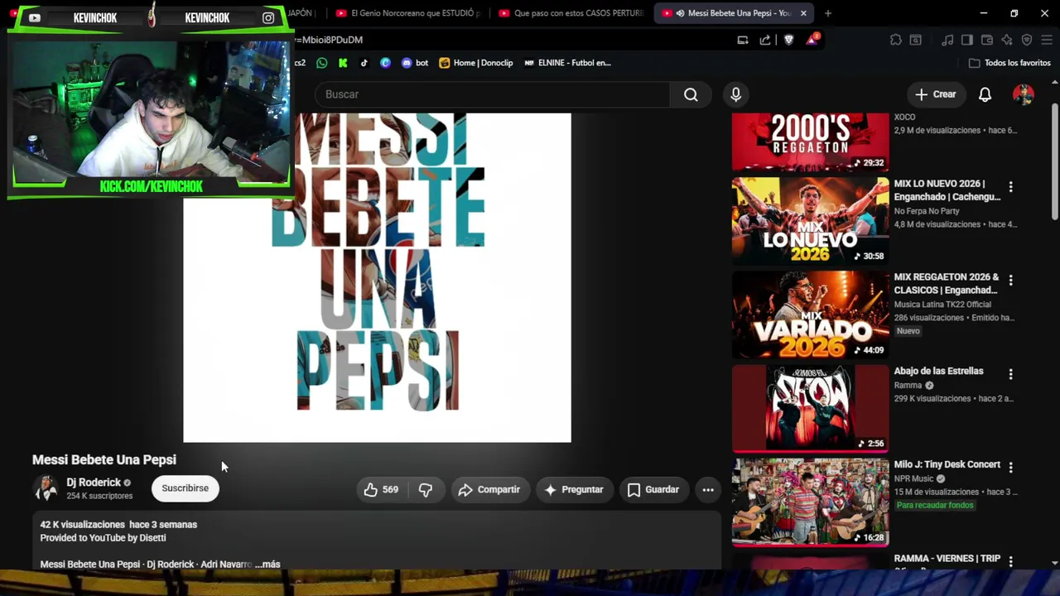
Task: Open the Brave Shields lion icon
Action: click(x=788, y=40)
